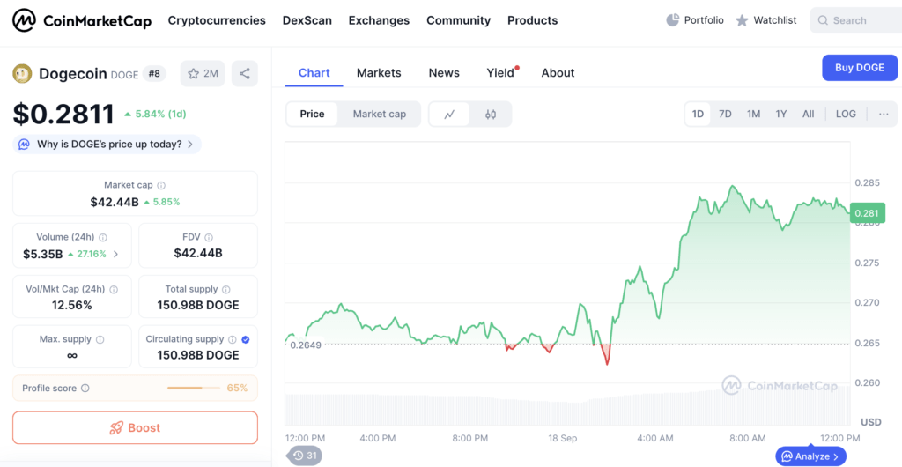This screenshot has height=467, width=902.
Task: Click Profile score info icon
Action: coord(85,389)
